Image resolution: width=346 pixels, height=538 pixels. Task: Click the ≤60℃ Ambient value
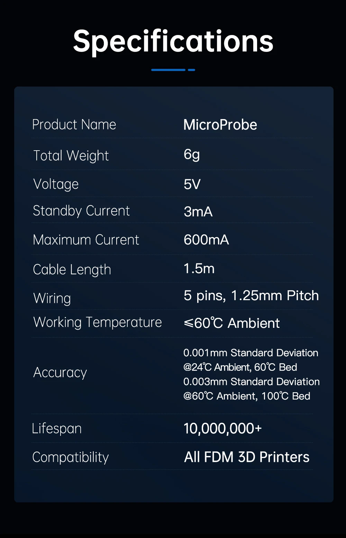[231, 323]
